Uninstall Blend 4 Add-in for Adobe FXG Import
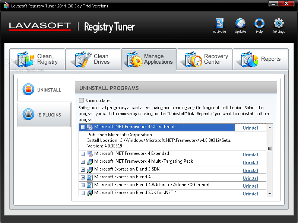The height and width of the screenshot is (223, 298). point(250,186)
